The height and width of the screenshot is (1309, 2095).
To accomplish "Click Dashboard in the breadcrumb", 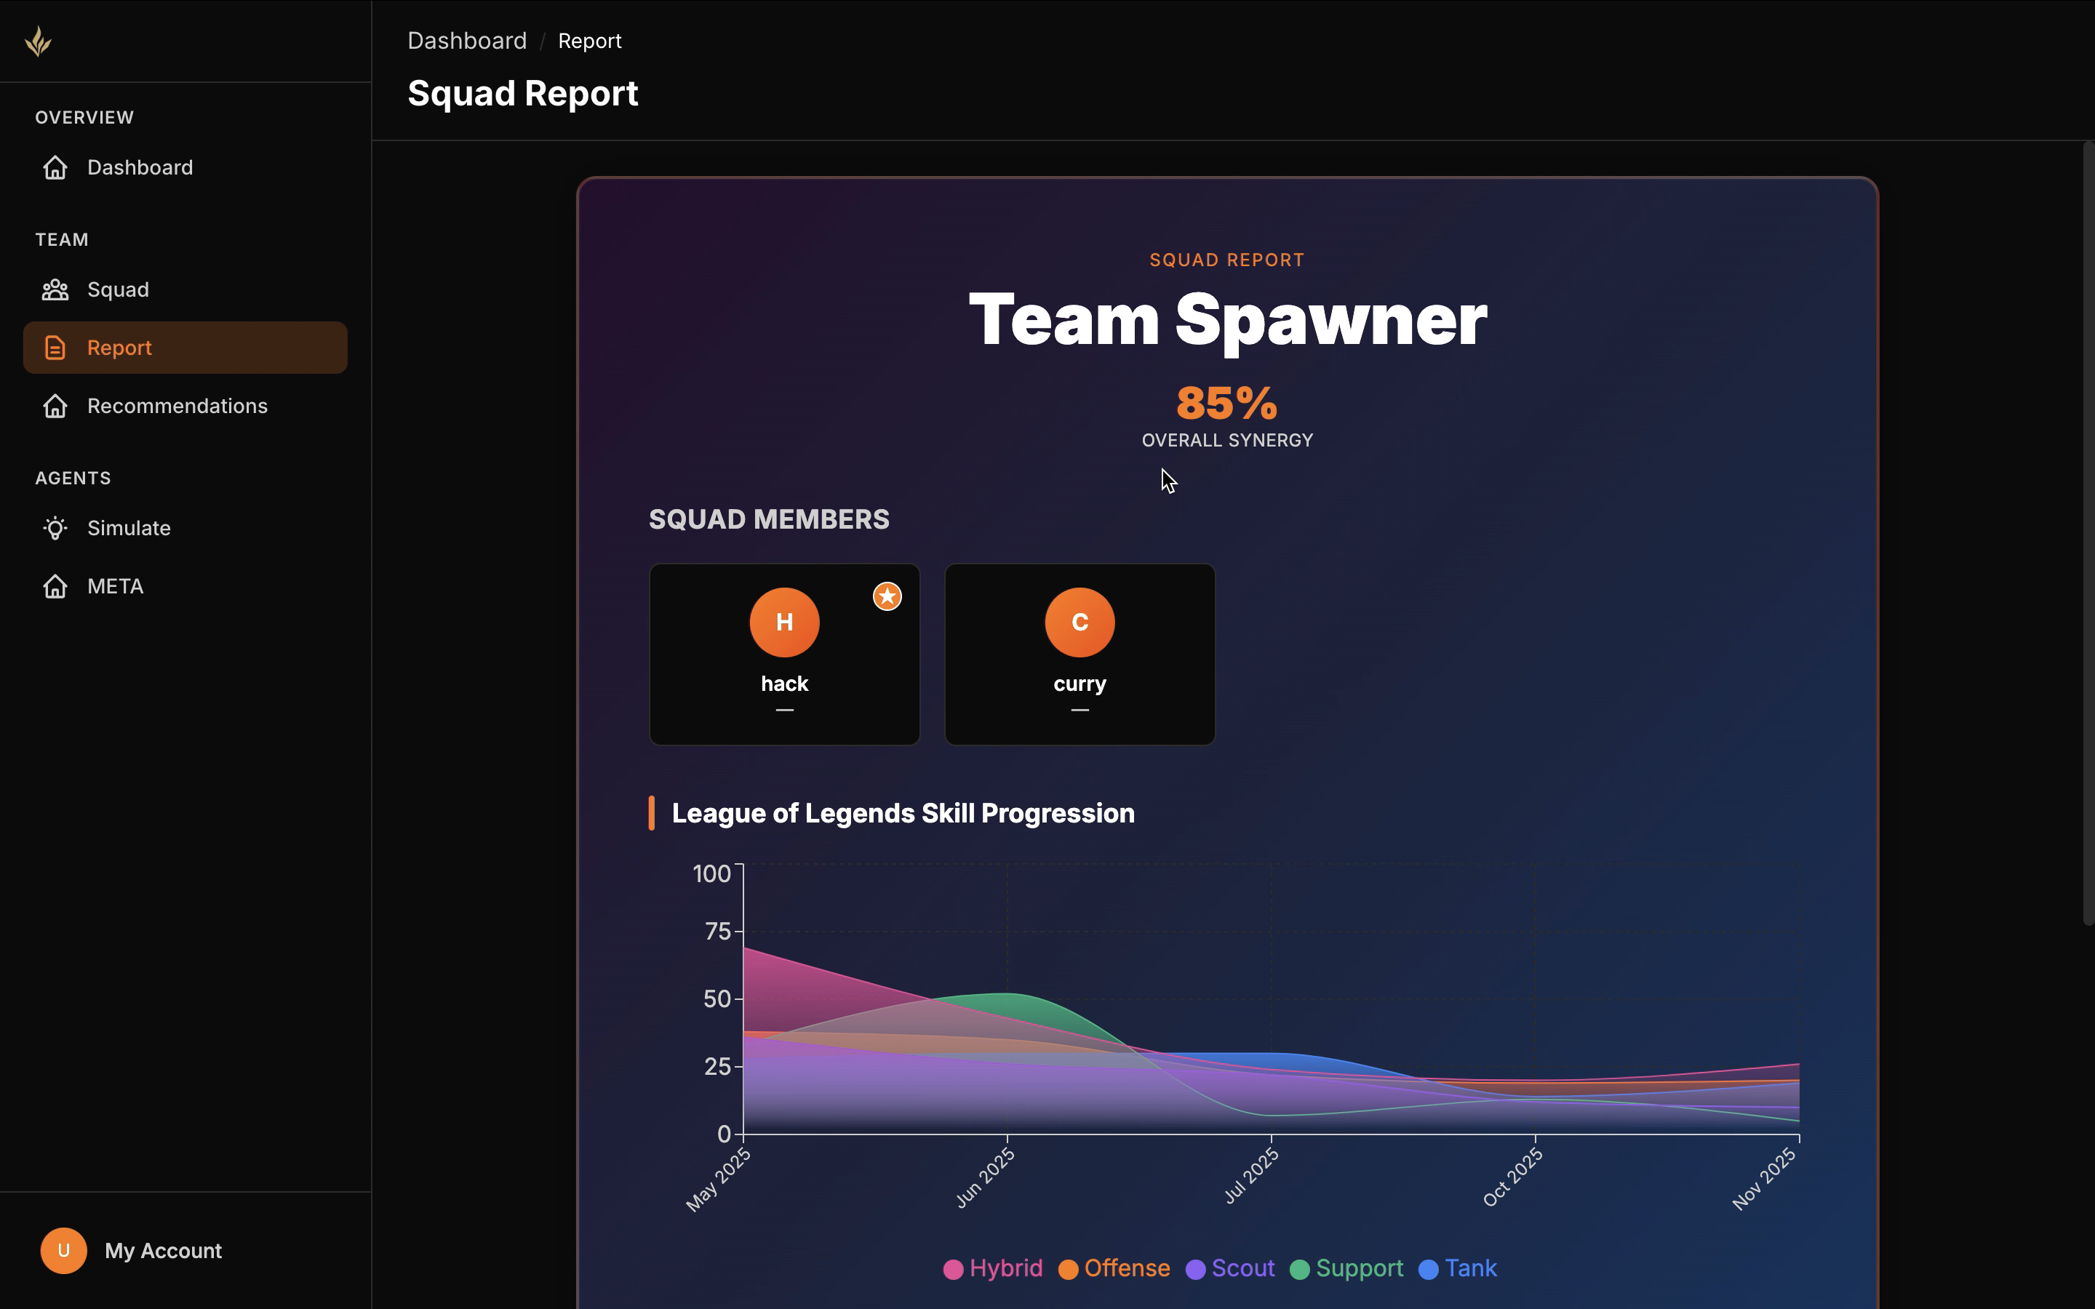I will [x=466, y=41].
